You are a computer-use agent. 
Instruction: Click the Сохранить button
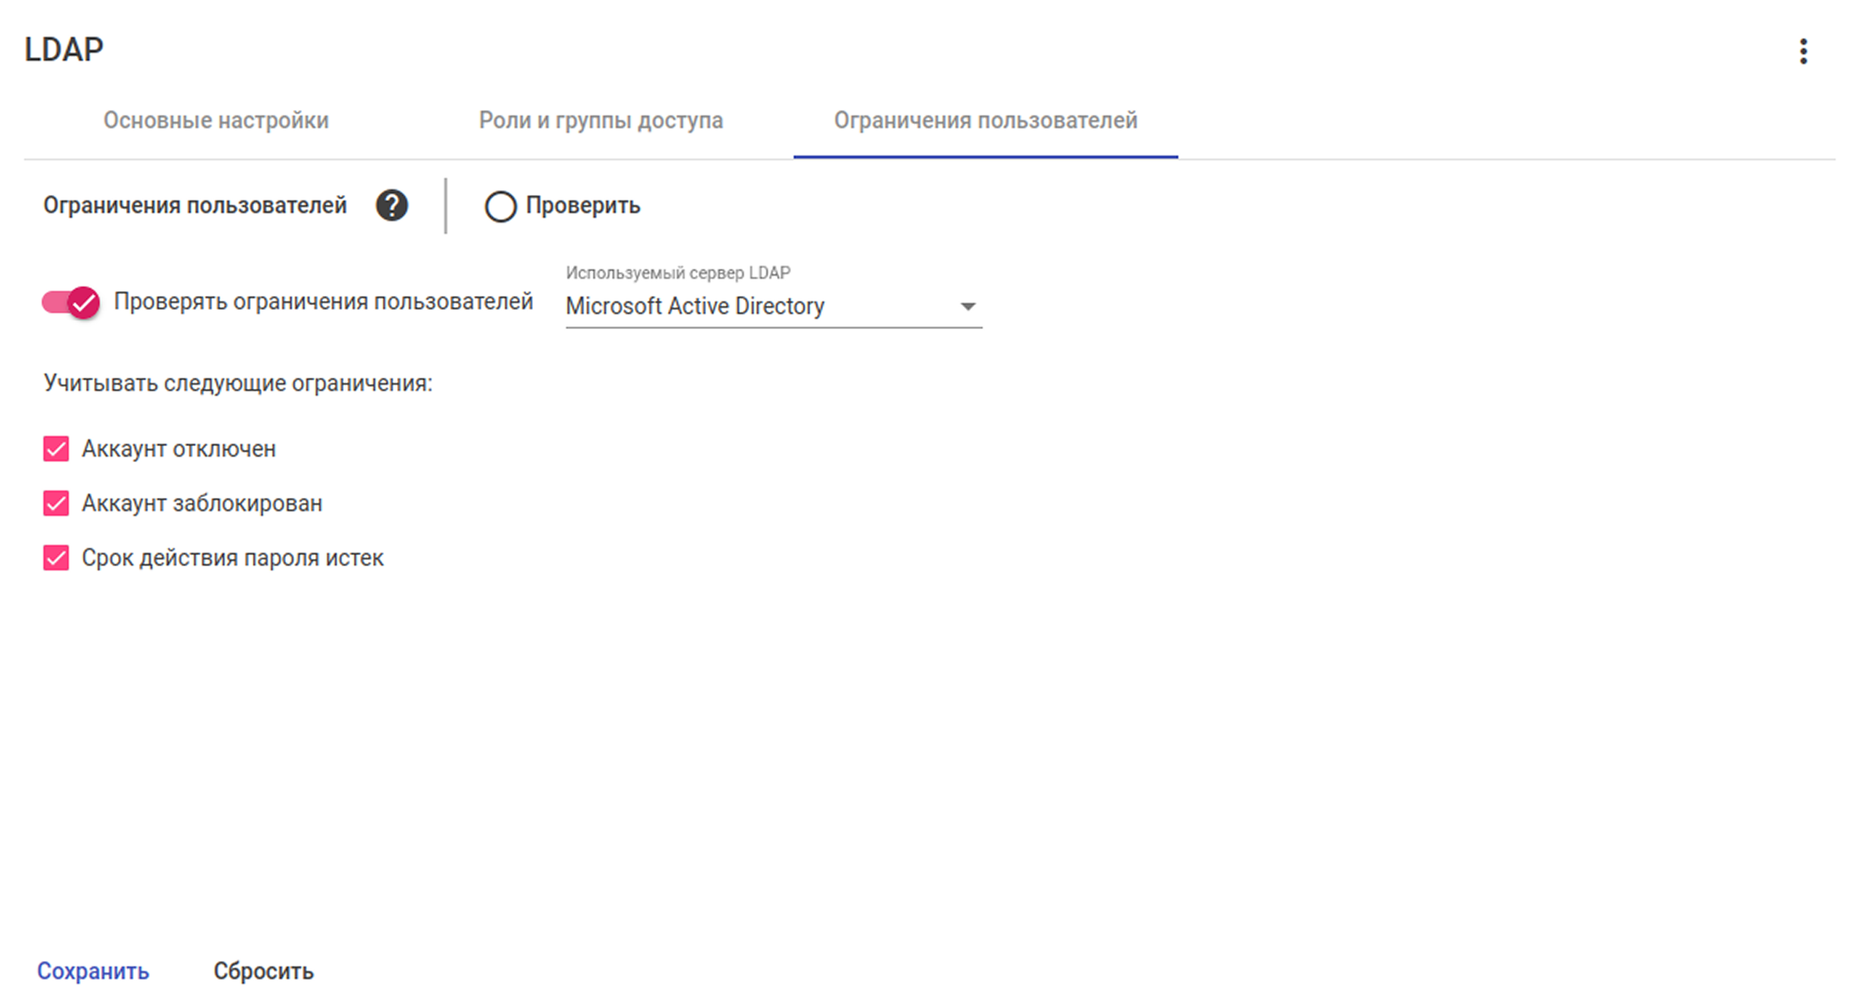93,971
